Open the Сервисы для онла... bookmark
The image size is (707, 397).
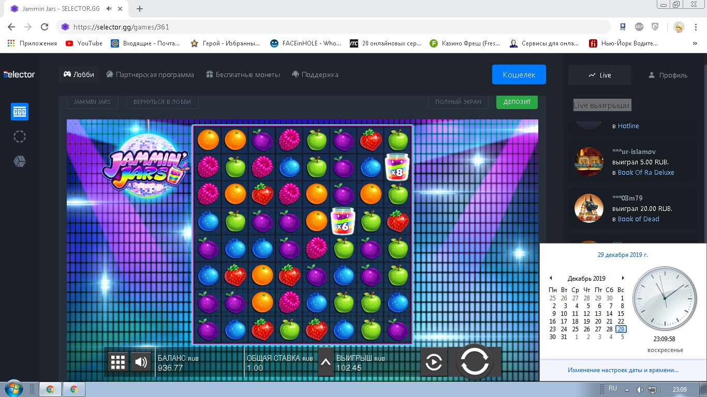[544, 43]
